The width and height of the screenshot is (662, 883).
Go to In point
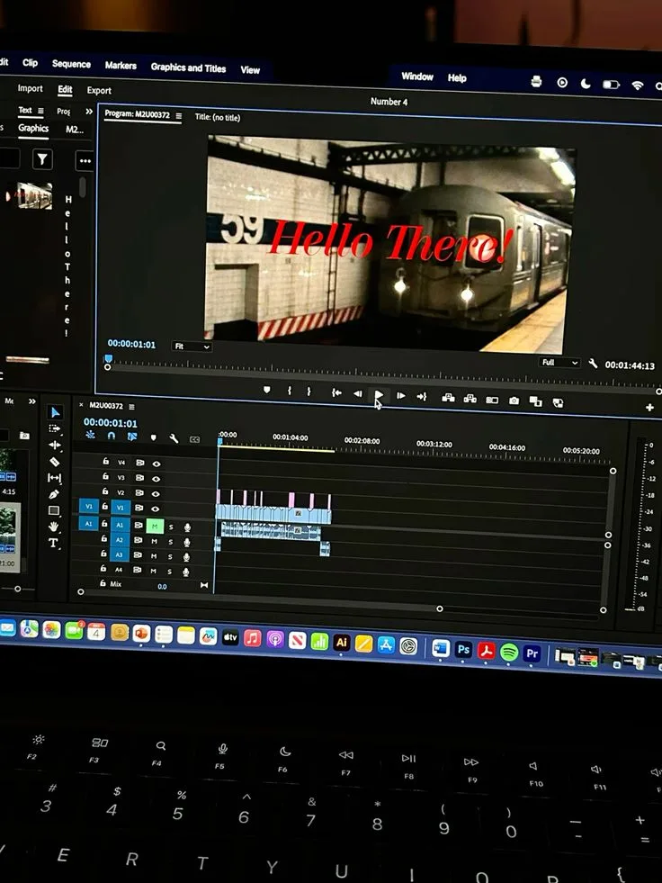(336, 392)
